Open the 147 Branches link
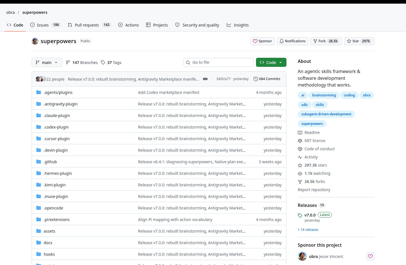The image size is (406, 265). coord(82,63)
